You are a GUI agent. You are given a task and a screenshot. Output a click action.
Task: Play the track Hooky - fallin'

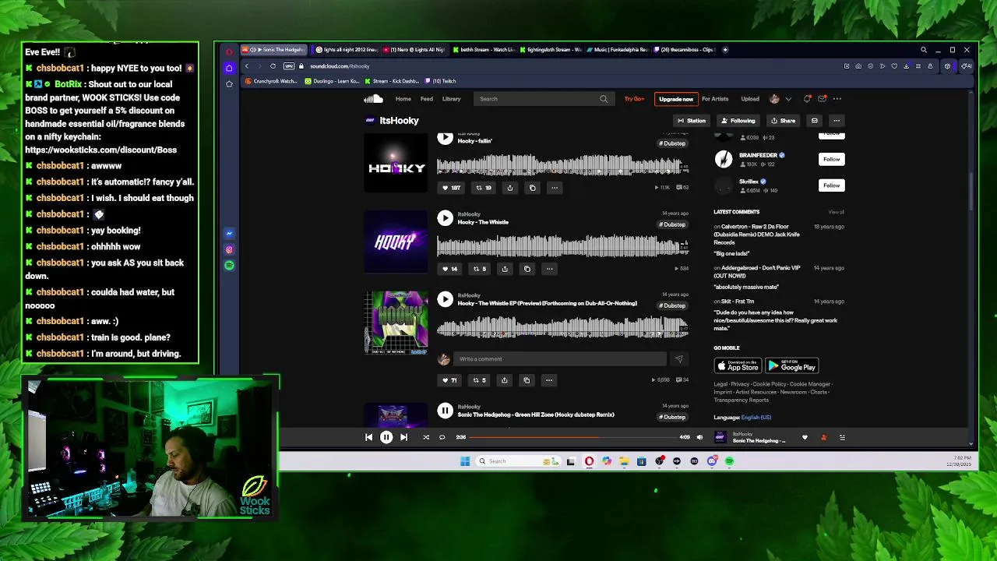pos(445,138)
